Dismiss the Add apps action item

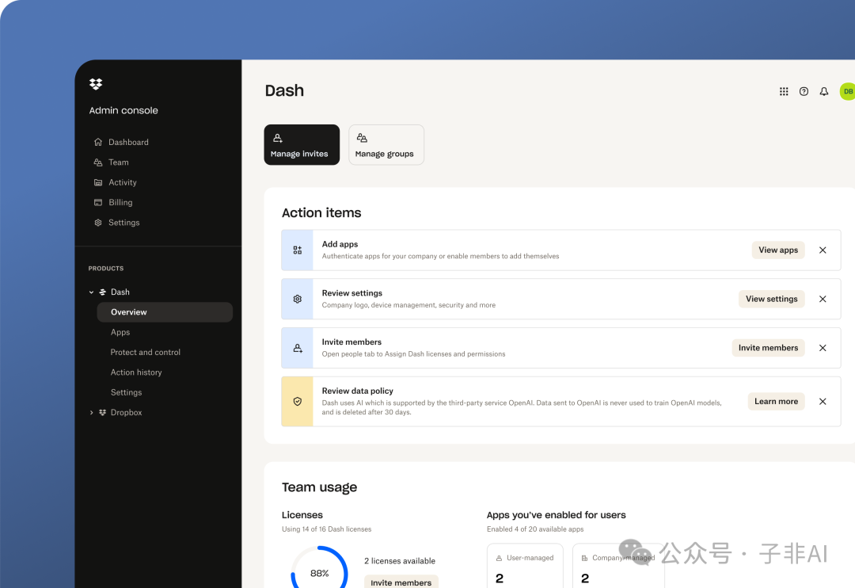(x=823, y=250)
